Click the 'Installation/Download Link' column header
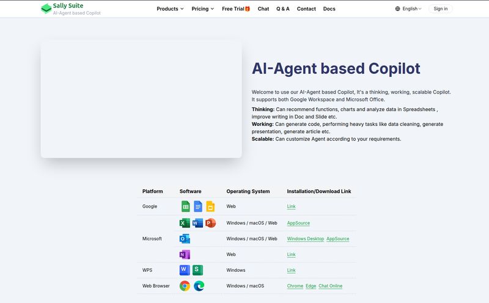The image size is (489, 303). [x=319, y=191]
